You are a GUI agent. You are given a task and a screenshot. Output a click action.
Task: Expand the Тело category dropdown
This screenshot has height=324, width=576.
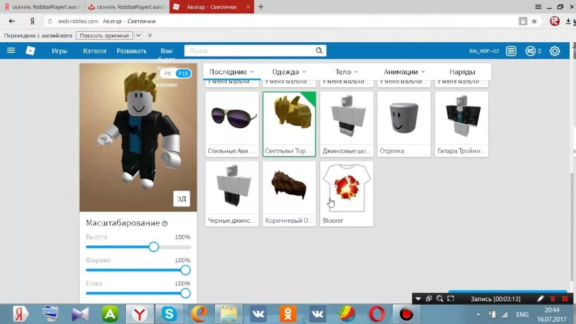click(x=347, y=72)
